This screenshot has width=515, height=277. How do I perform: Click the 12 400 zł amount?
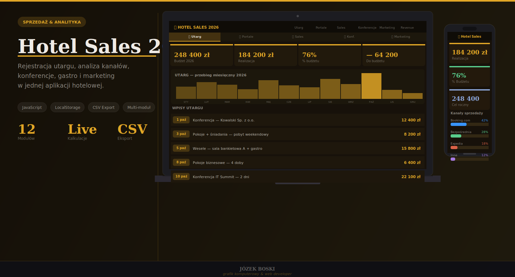(411, 120)
